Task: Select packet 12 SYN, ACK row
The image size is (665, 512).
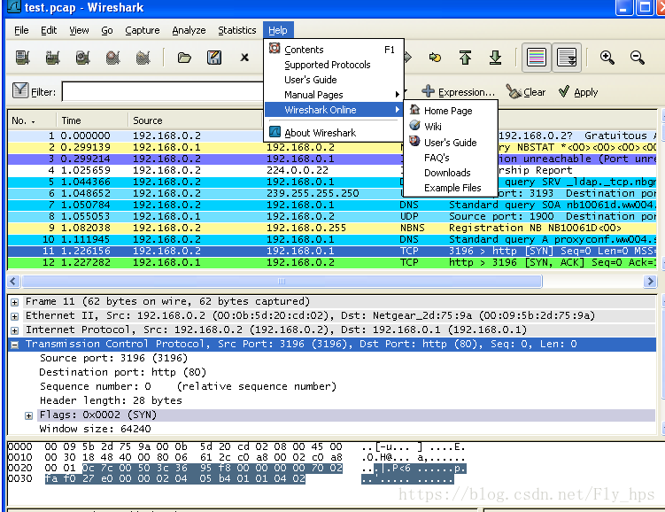Action: 332,262
